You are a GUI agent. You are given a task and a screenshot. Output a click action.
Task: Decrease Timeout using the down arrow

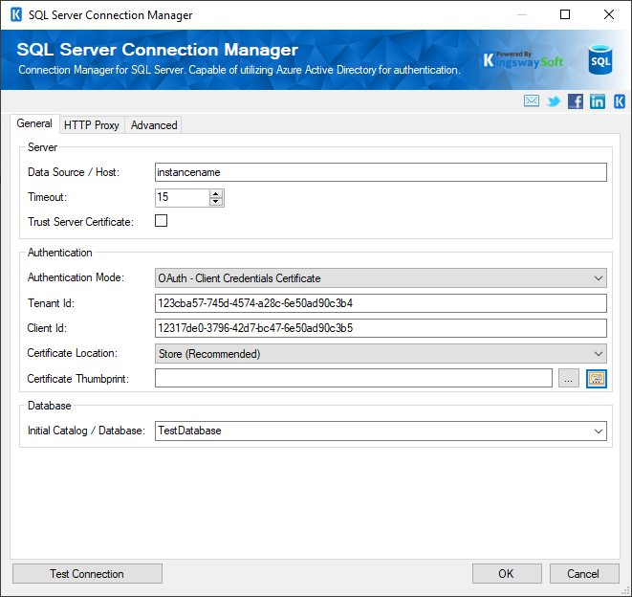click(x=216, y=202)
